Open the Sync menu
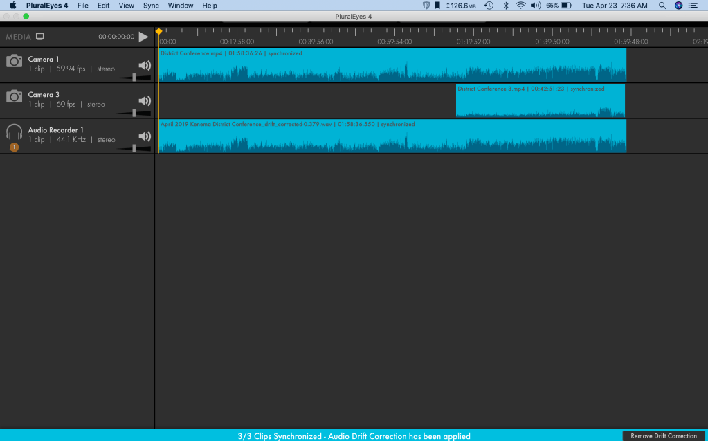 point(151,6)
